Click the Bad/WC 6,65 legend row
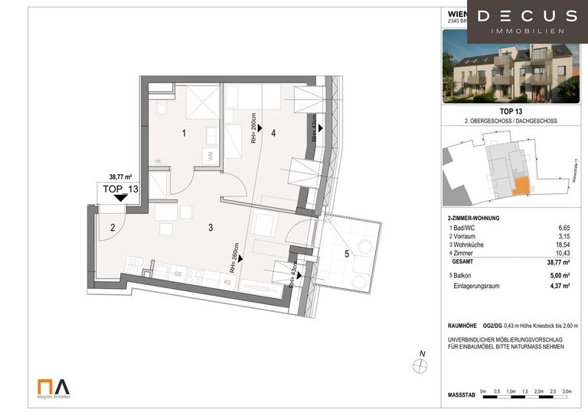The width and height of the screenshot is (588, 415). [x=511, y=229]
